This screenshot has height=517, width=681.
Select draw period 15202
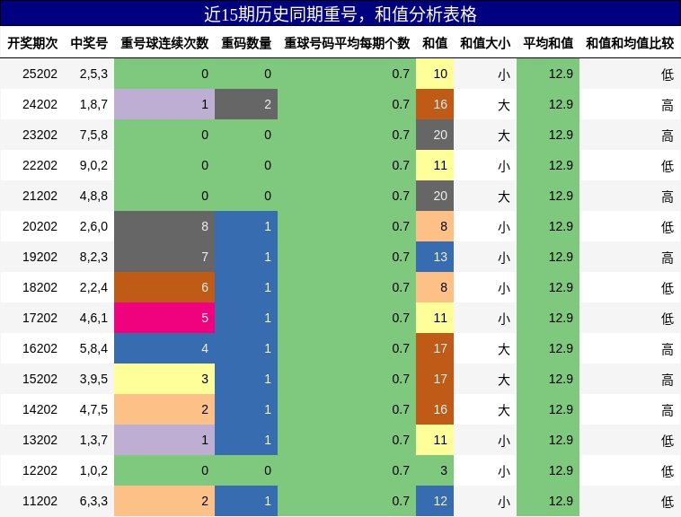coord(40,379)
